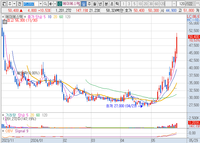Click the +10.53% change rate value
Viewport: 200px width, 143px height.
(44, 10)
